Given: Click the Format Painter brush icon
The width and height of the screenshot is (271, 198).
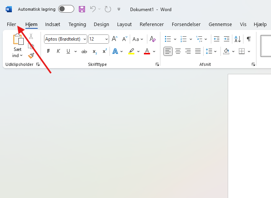Looking at the screenshot, I should click(31, 56).
